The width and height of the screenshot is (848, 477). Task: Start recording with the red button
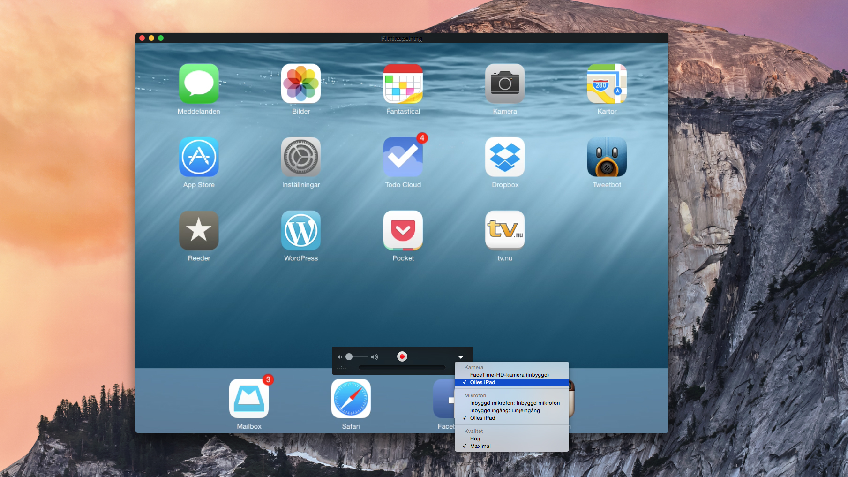click(x=402, y=356)
